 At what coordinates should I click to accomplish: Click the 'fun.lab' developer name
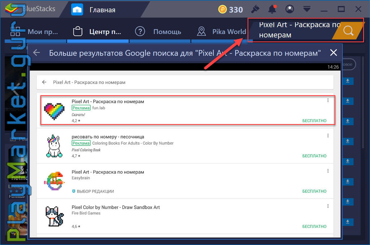pyautogui.click(x=99, y=108)
